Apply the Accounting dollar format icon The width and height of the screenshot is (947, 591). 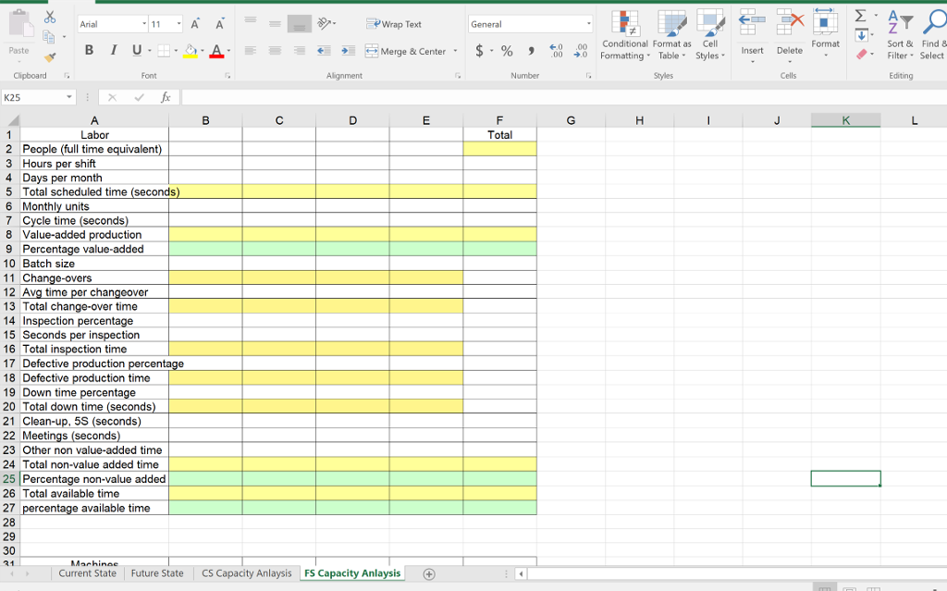click(x=480, y=51)
